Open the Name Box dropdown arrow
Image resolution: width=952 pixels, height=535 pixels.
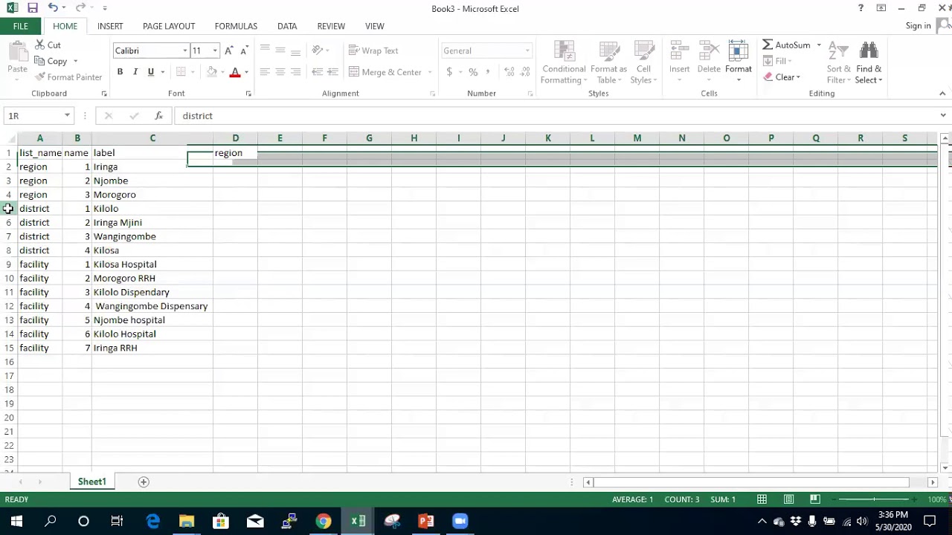[x=68, y=116]
